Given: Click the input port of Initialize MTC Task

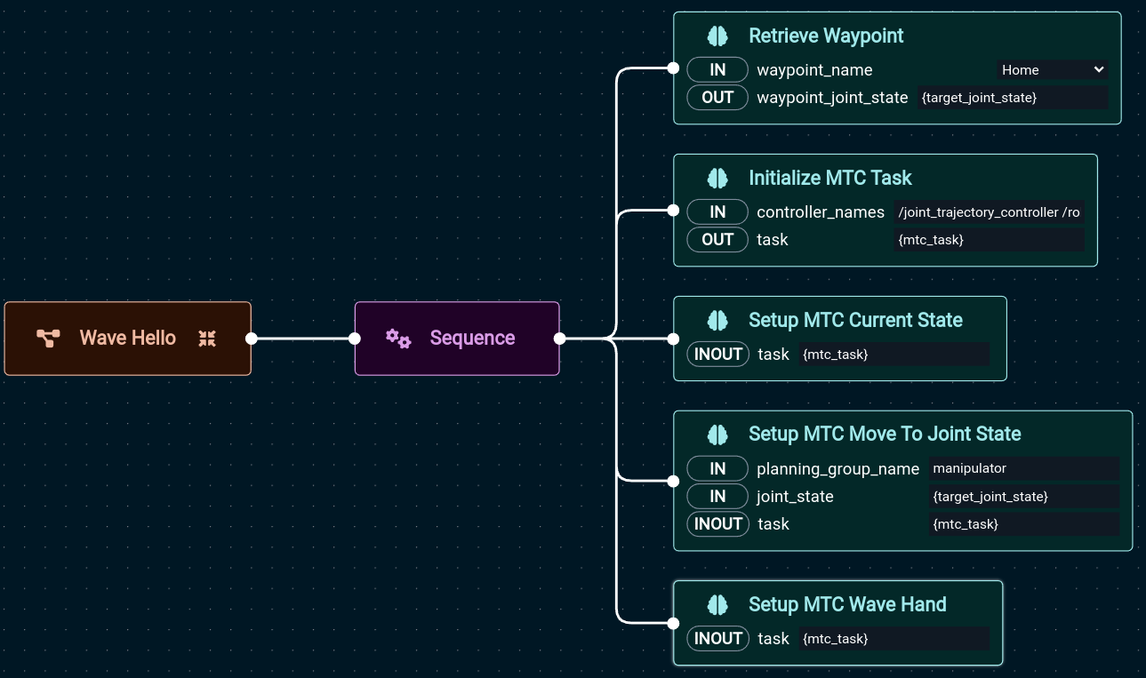Looking at the screenshot, I should click(x=674, y=211).
